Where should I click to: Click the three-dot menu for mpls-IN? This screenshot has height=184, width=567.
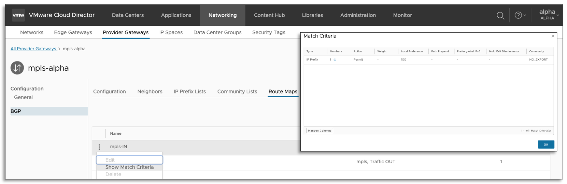click(99, 147)
